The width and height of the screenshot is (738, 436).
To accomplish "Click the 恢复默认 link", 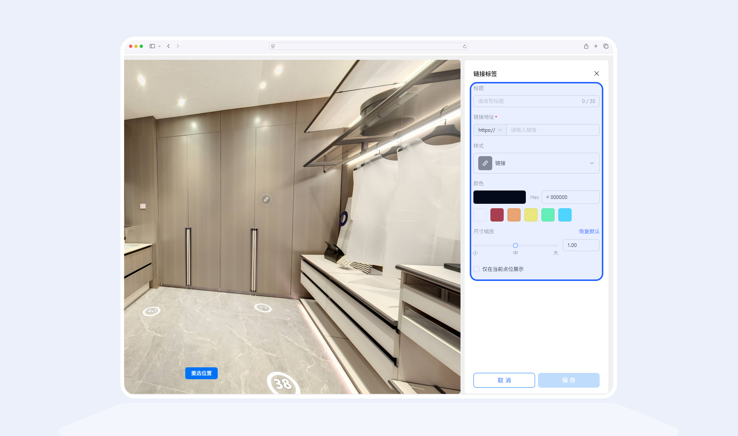I will 589,231.
